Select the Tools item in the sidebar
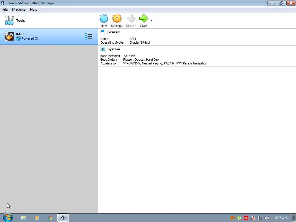296x222 pixels. click(x=49, y=21)
